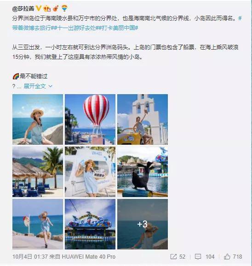Click the orange membership badge icon
Screen dimensions: 252x266
[47, 8]
